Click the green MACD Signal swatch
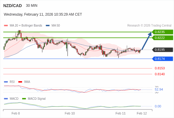This screenshot has height=118, width=174. (24, 99)
